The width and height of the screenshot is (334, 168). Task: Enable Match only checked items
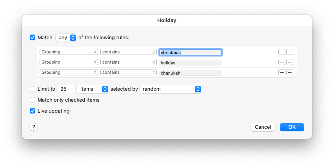[33, 100]
